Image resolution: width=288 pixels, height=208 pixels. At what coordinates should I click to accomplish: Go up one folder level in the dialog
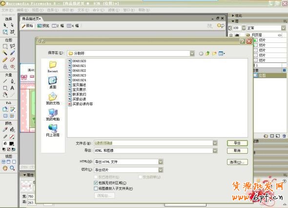[207, 54]
